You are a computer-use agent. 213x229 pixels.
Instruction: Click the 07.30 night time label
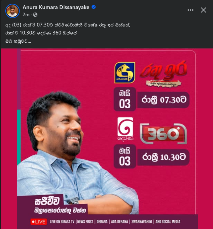pos(164,100)
